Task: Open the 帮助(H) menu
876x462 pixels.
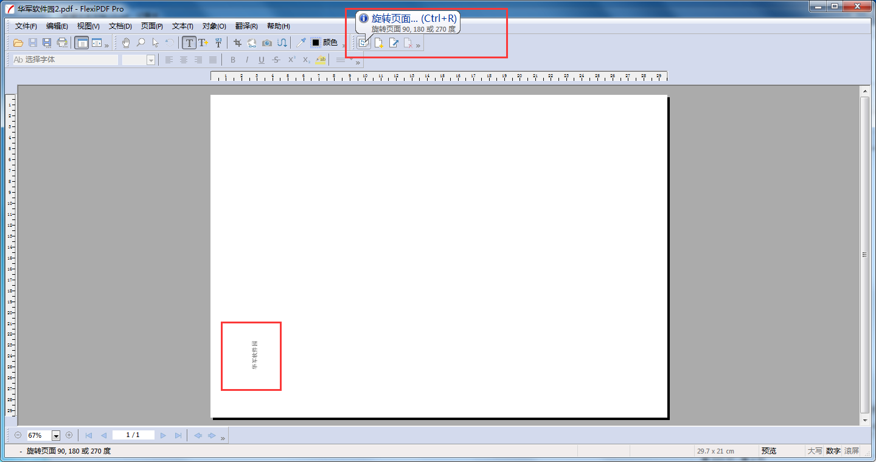Action: 279,26
